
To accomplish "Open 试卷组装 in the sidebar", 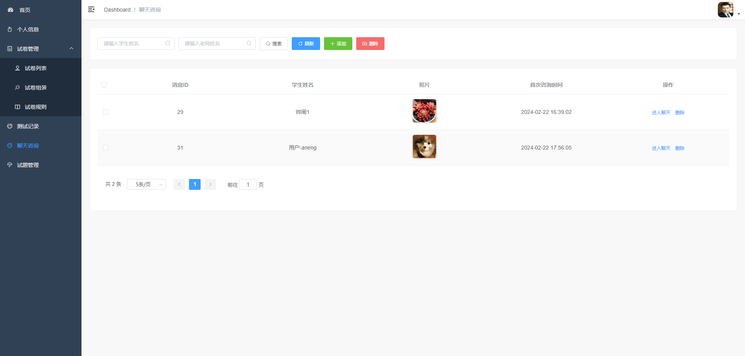I will (x=36, y=88).
